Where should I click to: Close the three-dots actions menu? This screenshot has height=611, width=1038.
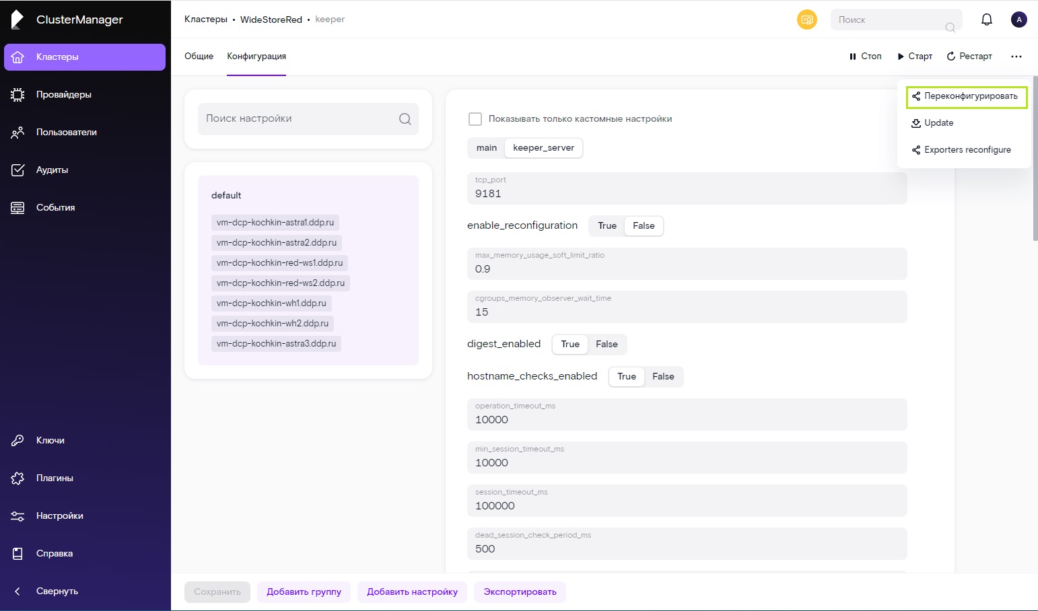(1016, 57)
